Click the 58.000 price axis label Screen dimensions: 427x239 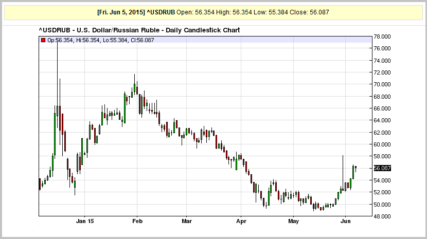(x=382, y=156)
